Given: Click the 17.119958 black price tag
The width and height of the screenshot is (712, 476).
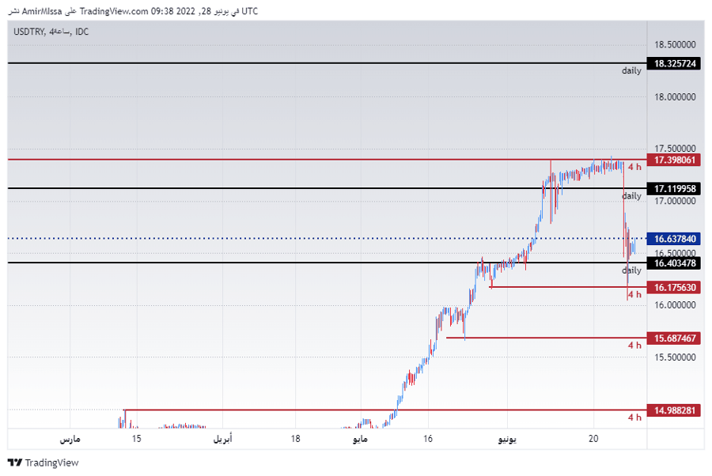Looking at the screenshot, I should 674,188.
